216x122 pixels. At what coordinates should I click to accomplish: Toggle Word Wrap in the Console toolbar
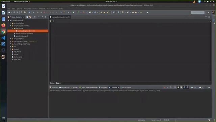[x=181, y=87]
